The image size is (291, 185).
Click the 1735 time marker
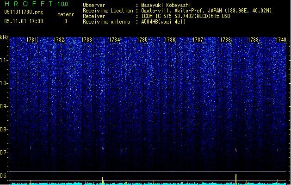pyautogui.click(x=142, y=40)
